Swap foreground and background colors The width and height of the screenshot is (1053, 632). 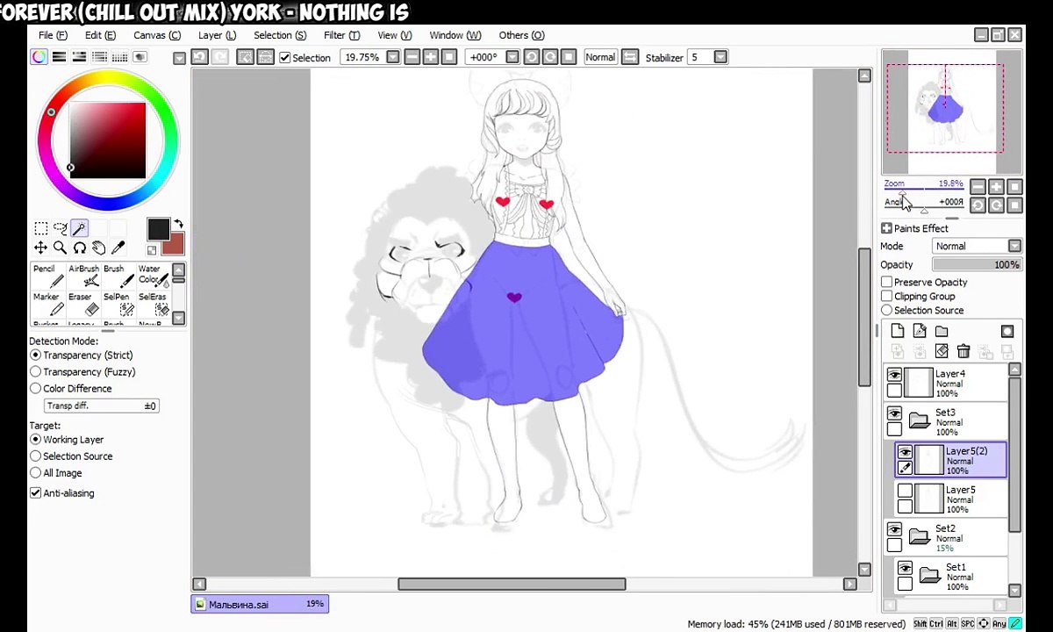pos(178,224)
